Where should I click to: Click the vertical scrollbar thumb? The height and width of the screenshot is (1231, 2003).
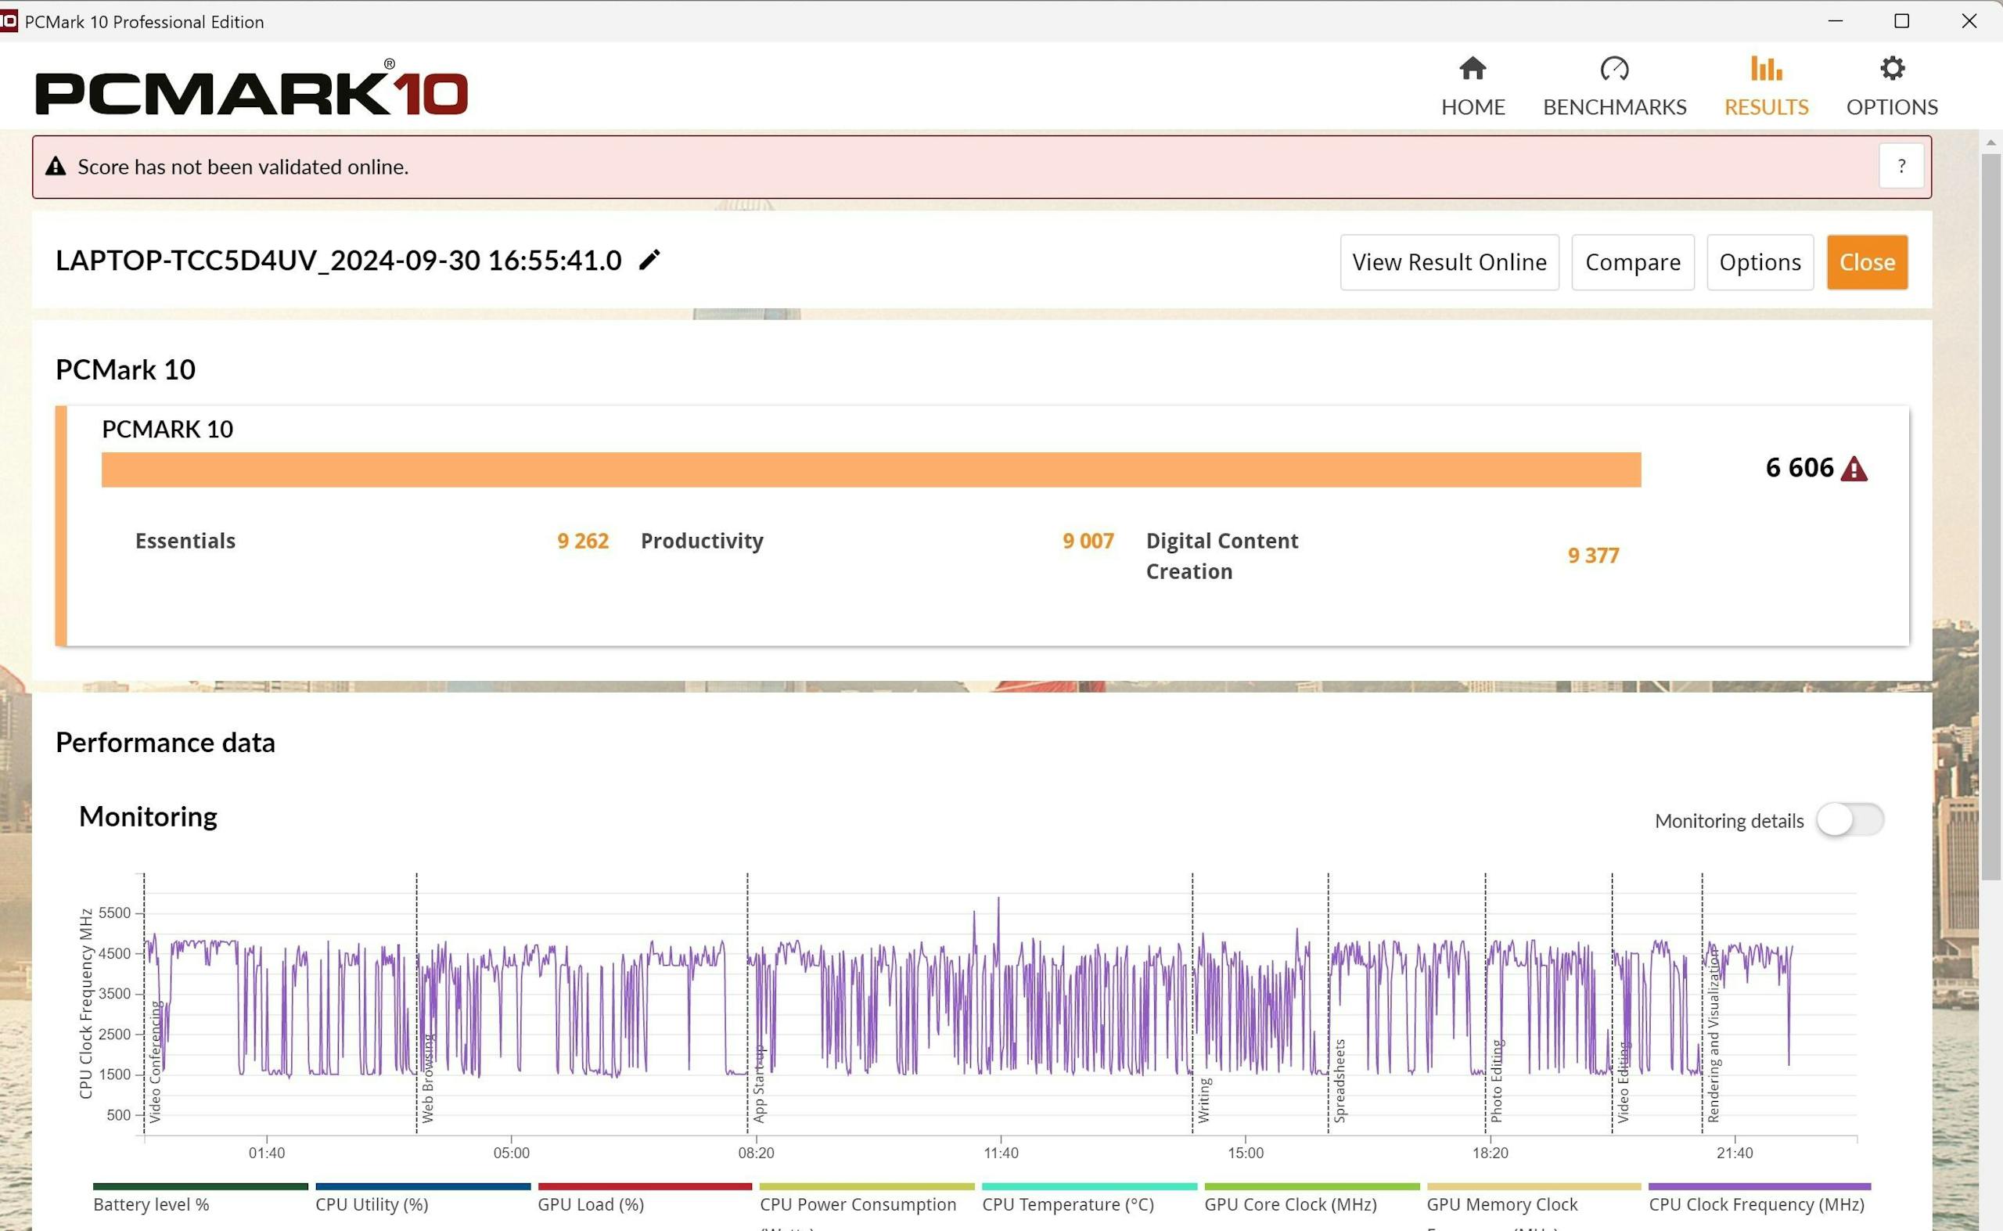click(x=1990, y=517)
